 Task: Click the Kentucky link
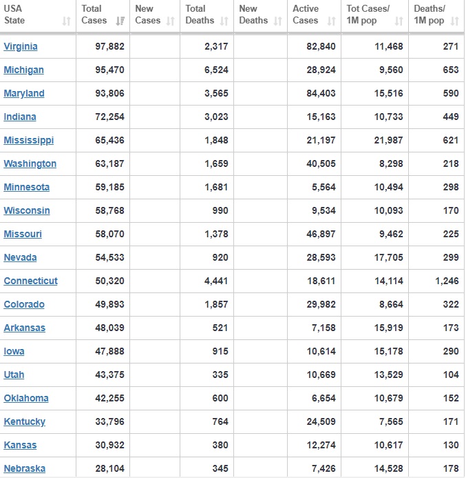(x=25, y=422)
